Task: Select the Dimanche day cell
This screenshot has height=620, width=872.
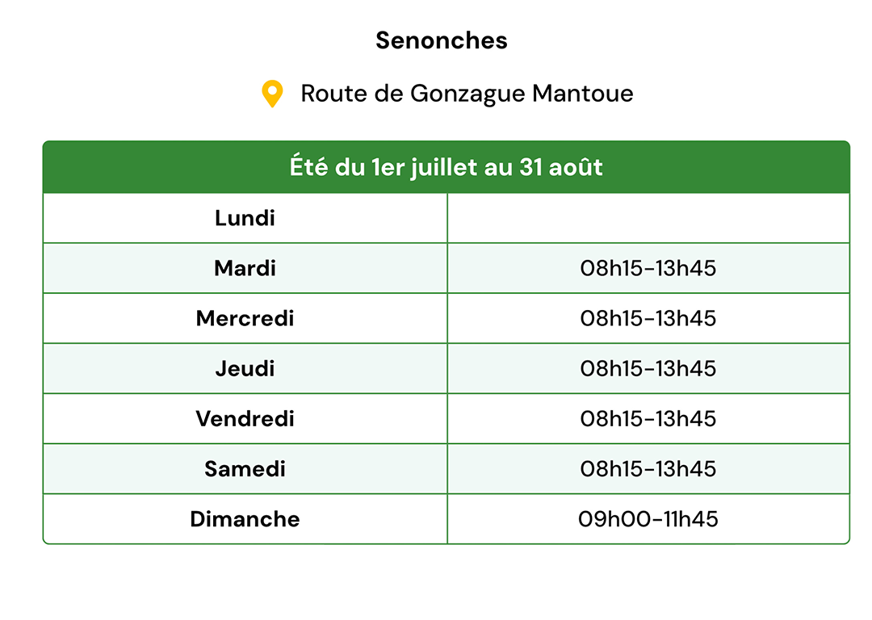Action: coord(245,519)
